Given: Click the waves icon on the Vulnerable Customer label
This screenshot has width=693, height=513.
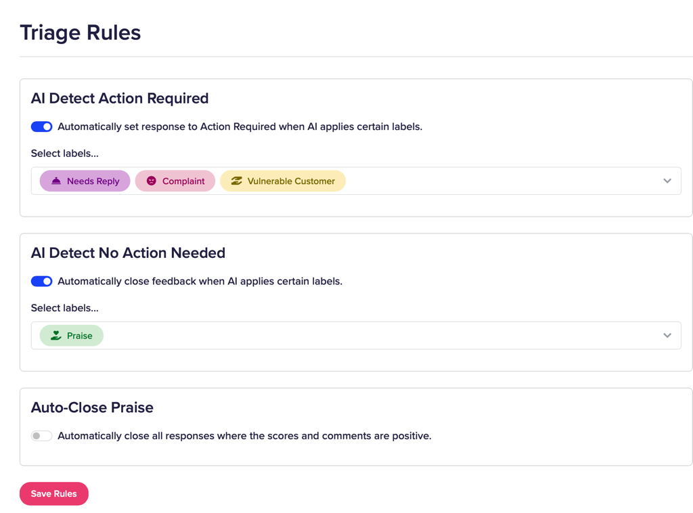Looking at the screenshot, I should (x=236, y=181).
